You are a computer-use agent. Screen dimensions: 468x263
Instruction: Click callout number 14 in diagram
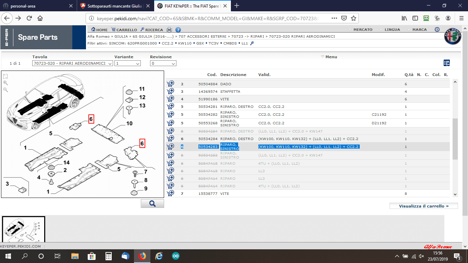pos(66,162)
